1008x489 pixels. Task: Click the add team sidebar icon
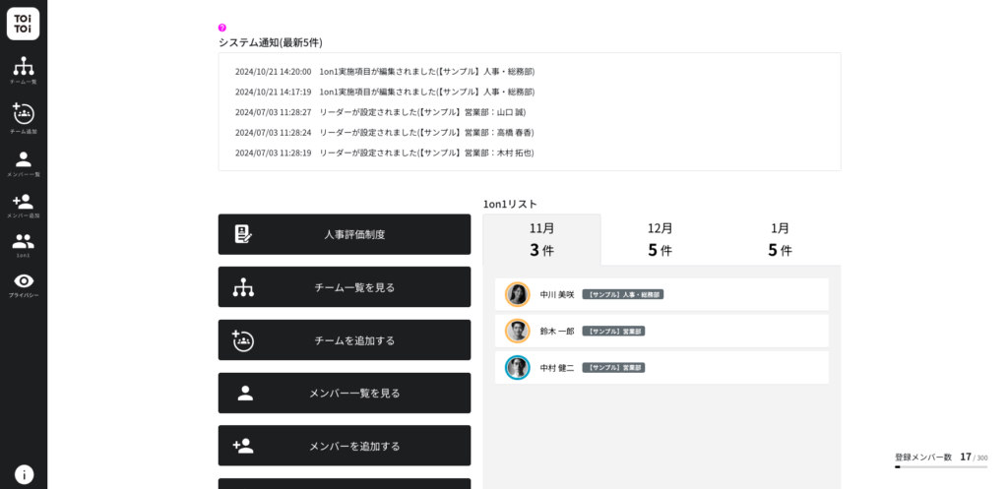click(x=24, y=117)
